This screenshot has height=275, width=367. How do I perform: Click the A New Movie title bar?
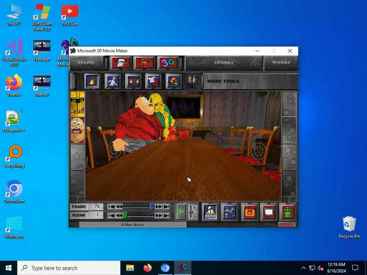[x=133, y=225]
